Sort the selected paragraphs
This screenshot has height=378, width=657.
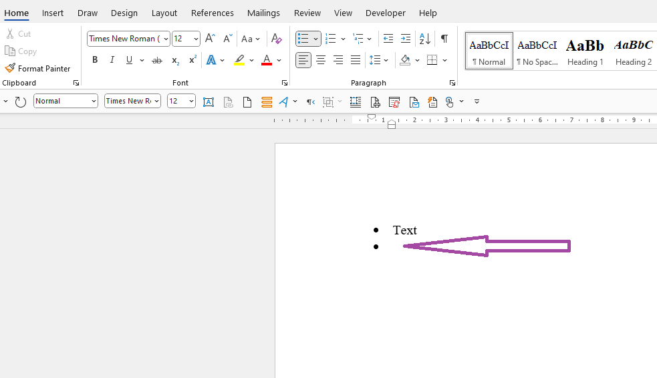click(x=424, y=39)
